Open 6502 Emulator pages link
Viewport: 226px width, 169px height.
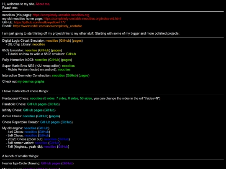[56, 50]
